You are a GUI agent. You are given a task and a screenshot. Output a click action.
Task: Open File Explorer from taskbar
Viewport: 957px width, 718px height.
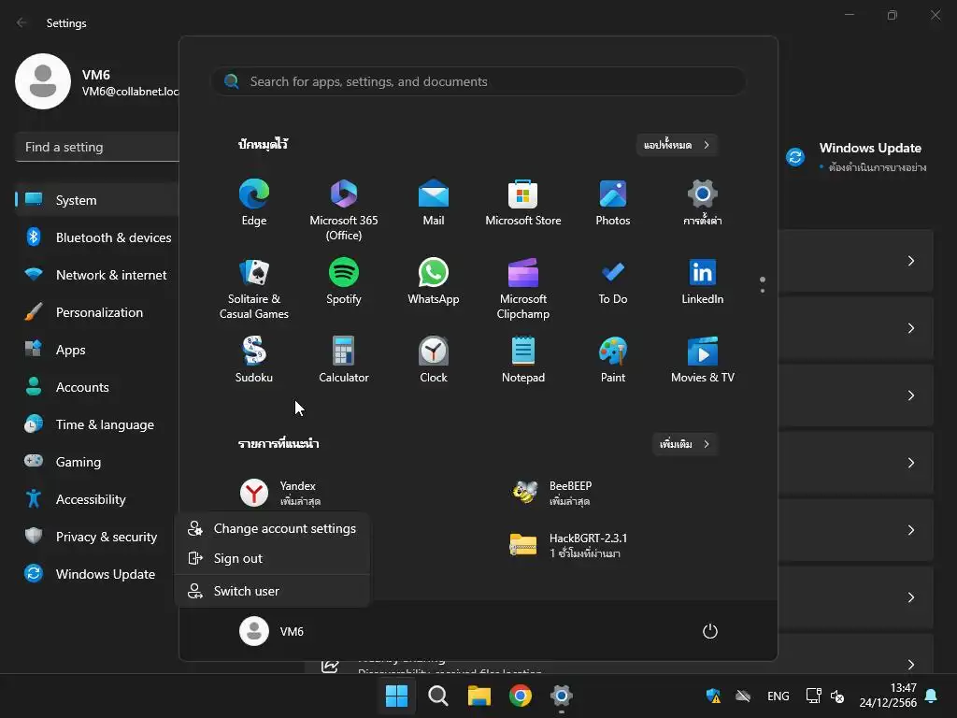coord(479,696)
